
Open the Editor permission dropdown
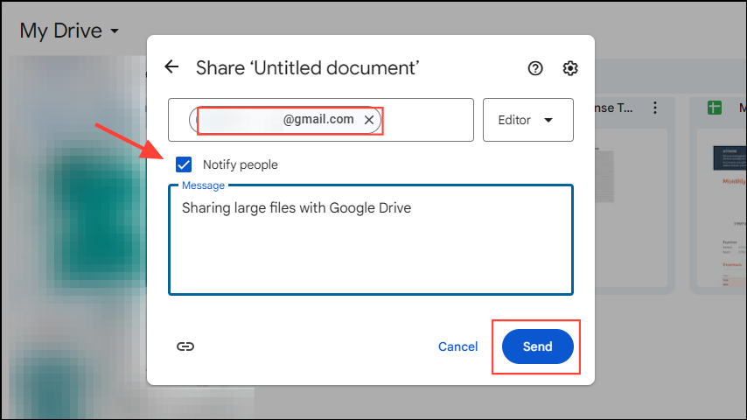click(x=527, y=120)
